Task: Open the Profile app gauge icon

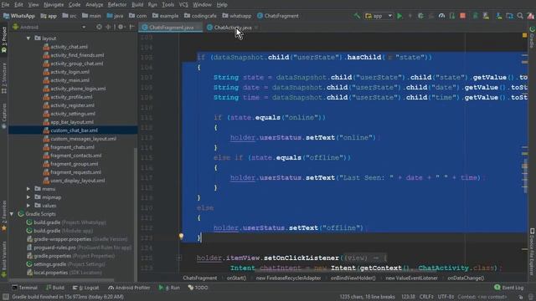Action: pyautogui.click(x=441, y=16)
